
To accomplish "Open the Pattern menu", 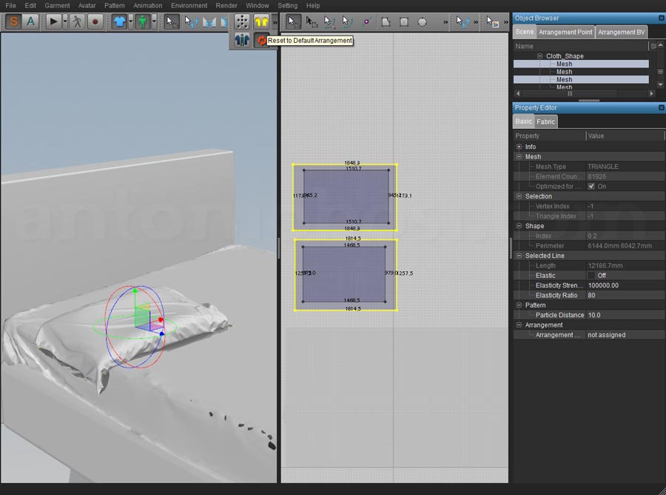I will pyautogui.click(x=114, y=5).
